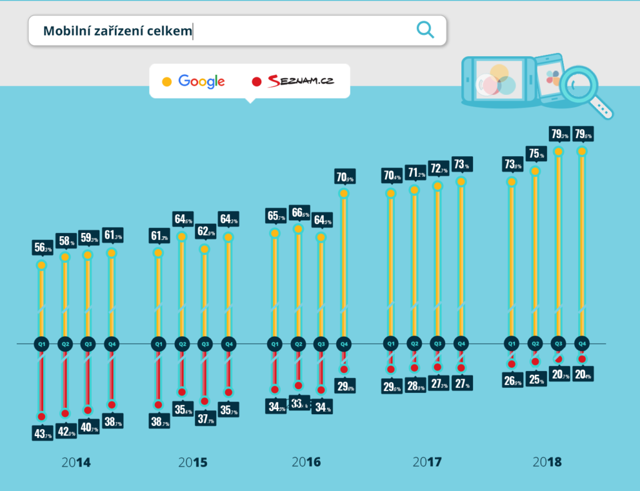640x491 pixels.
Task: Click the 27.3% Seznam value label
Action: 439,384
